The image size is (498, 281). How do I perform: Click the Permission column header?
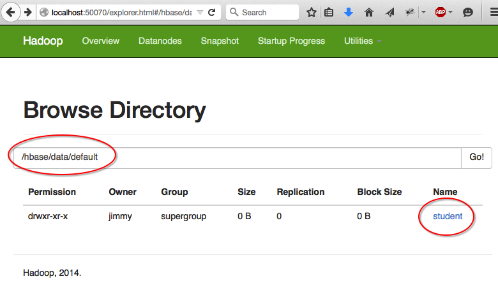pyautogui.click(x=52, y=192)
